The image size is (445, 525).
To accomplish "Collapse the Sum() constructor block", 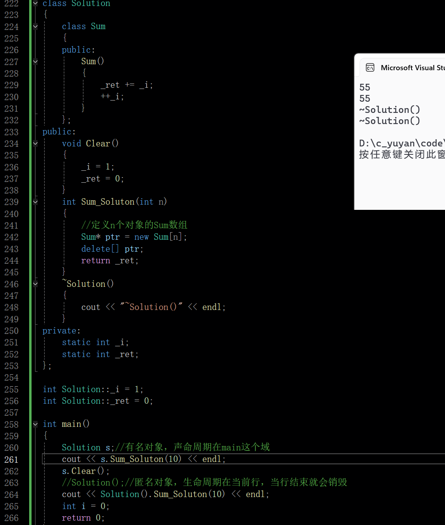I will coord(35,61).
